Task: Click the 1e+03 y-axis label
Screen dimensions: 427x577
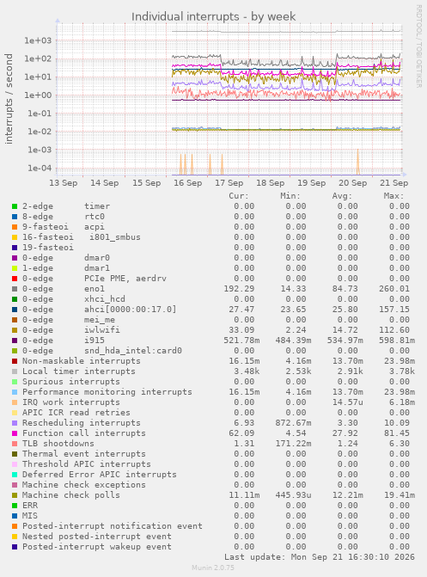Action: tap(38, 40)
